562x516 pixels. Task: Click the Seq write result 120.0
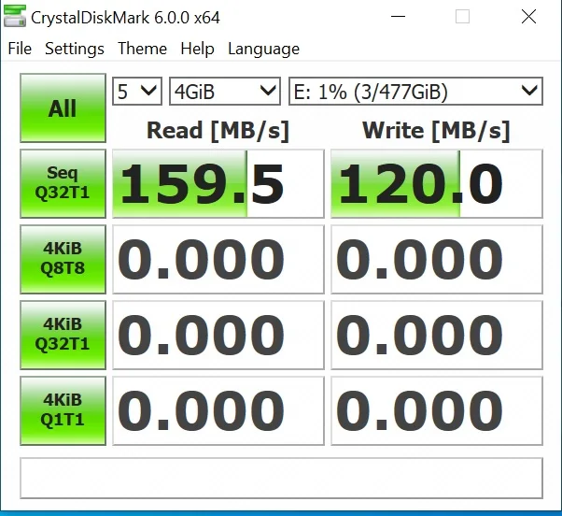pos(437,184)
